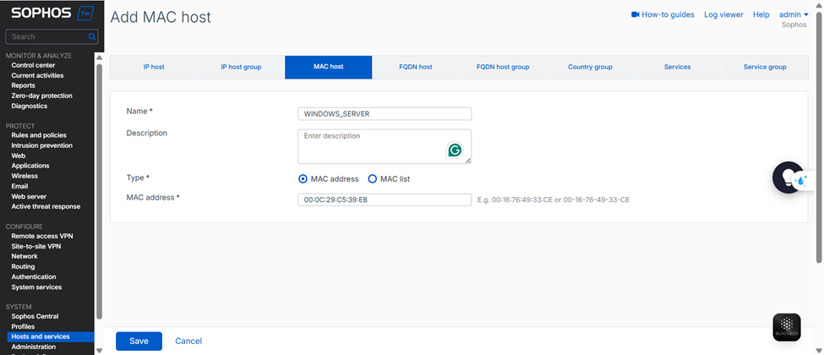
Task: Click the Grammarly icon in Description field
Action: point(455,150)
